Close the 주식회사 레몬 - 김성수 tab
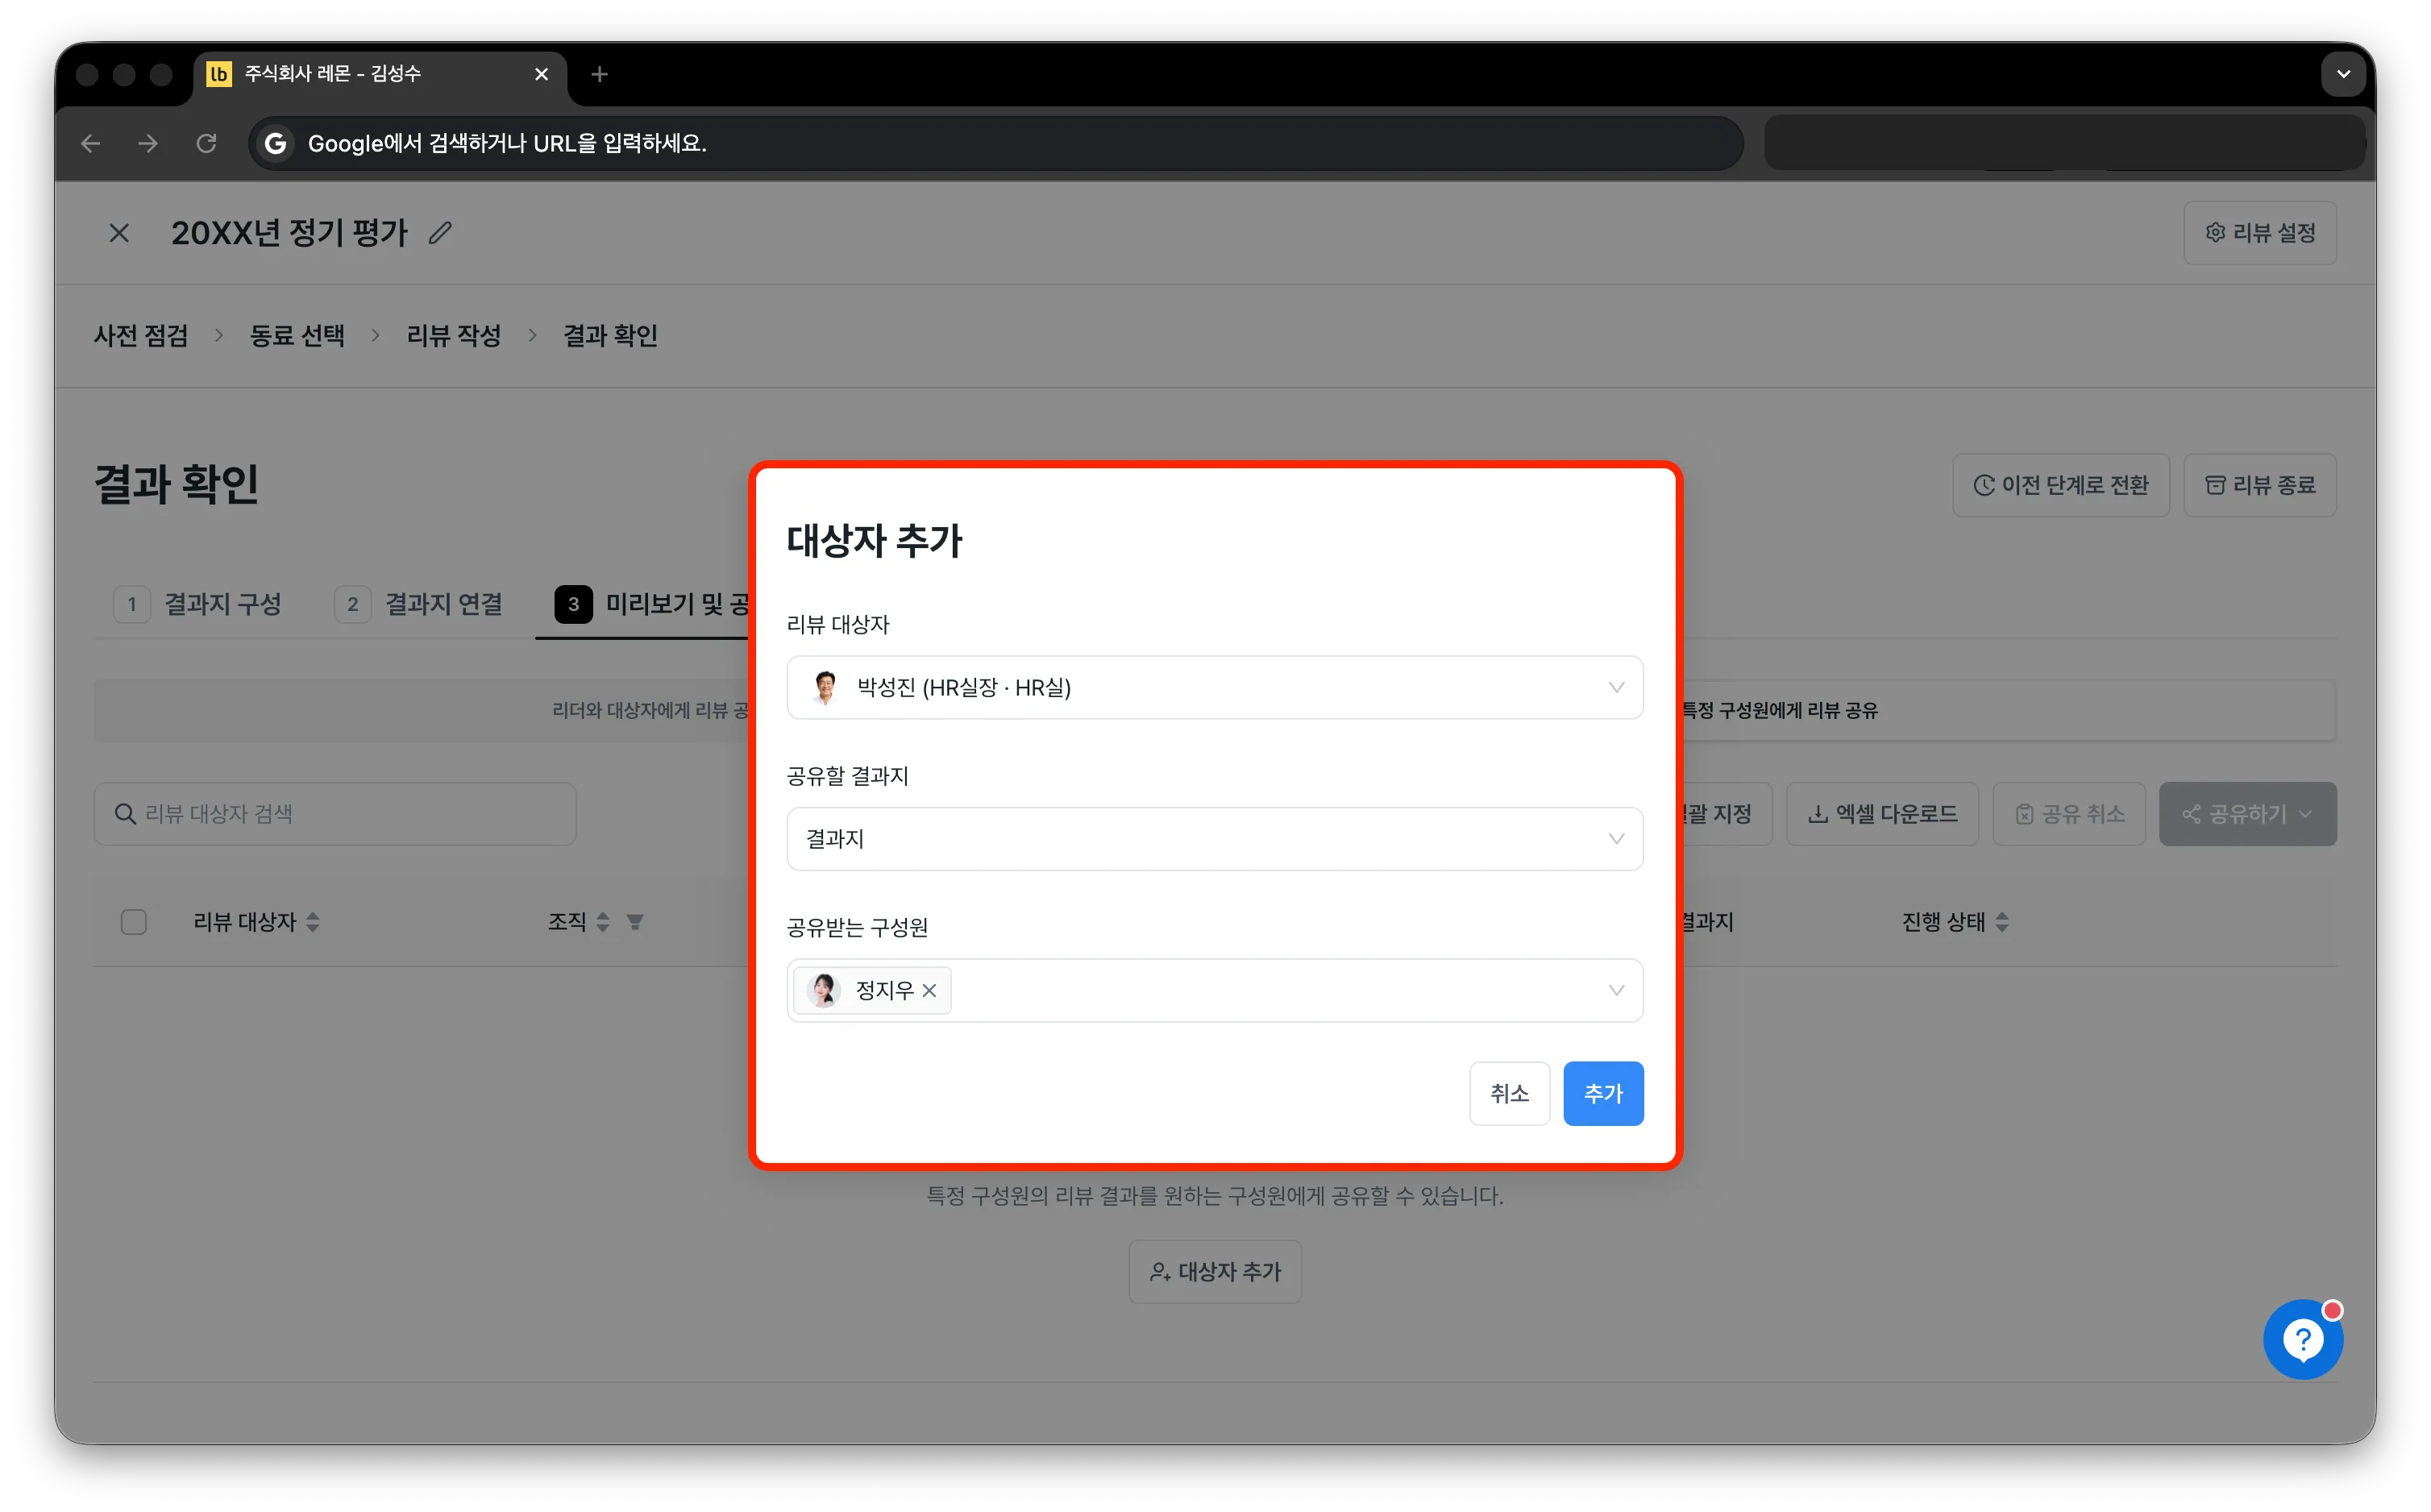The height and width of the screenshot is (1512, 2431). pos(541,74)
